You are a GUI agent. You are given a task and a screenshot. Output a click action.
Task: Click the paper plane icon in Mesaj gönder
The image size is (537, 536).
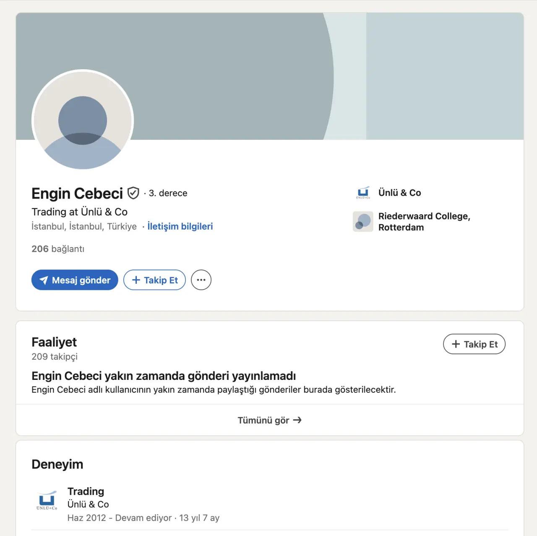click(44, 280)
